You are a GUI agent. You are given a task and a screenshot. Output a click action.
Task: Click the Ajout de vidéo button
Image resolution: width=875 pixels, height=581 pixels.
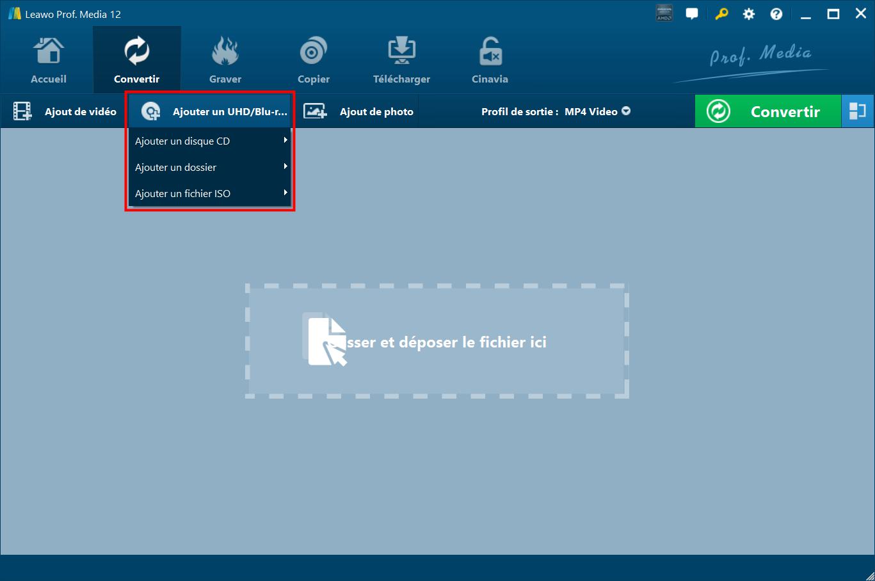pyautogui.click(x=65, y=111)
